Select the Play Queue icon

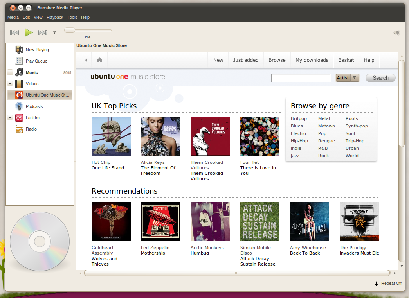tap(19, 61)
